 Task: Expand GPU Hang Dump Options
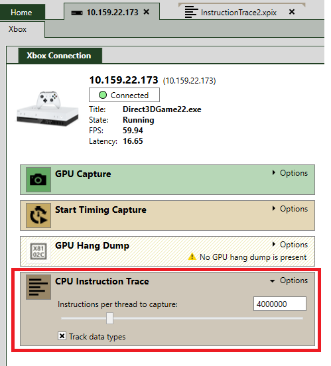coord(290,245)
